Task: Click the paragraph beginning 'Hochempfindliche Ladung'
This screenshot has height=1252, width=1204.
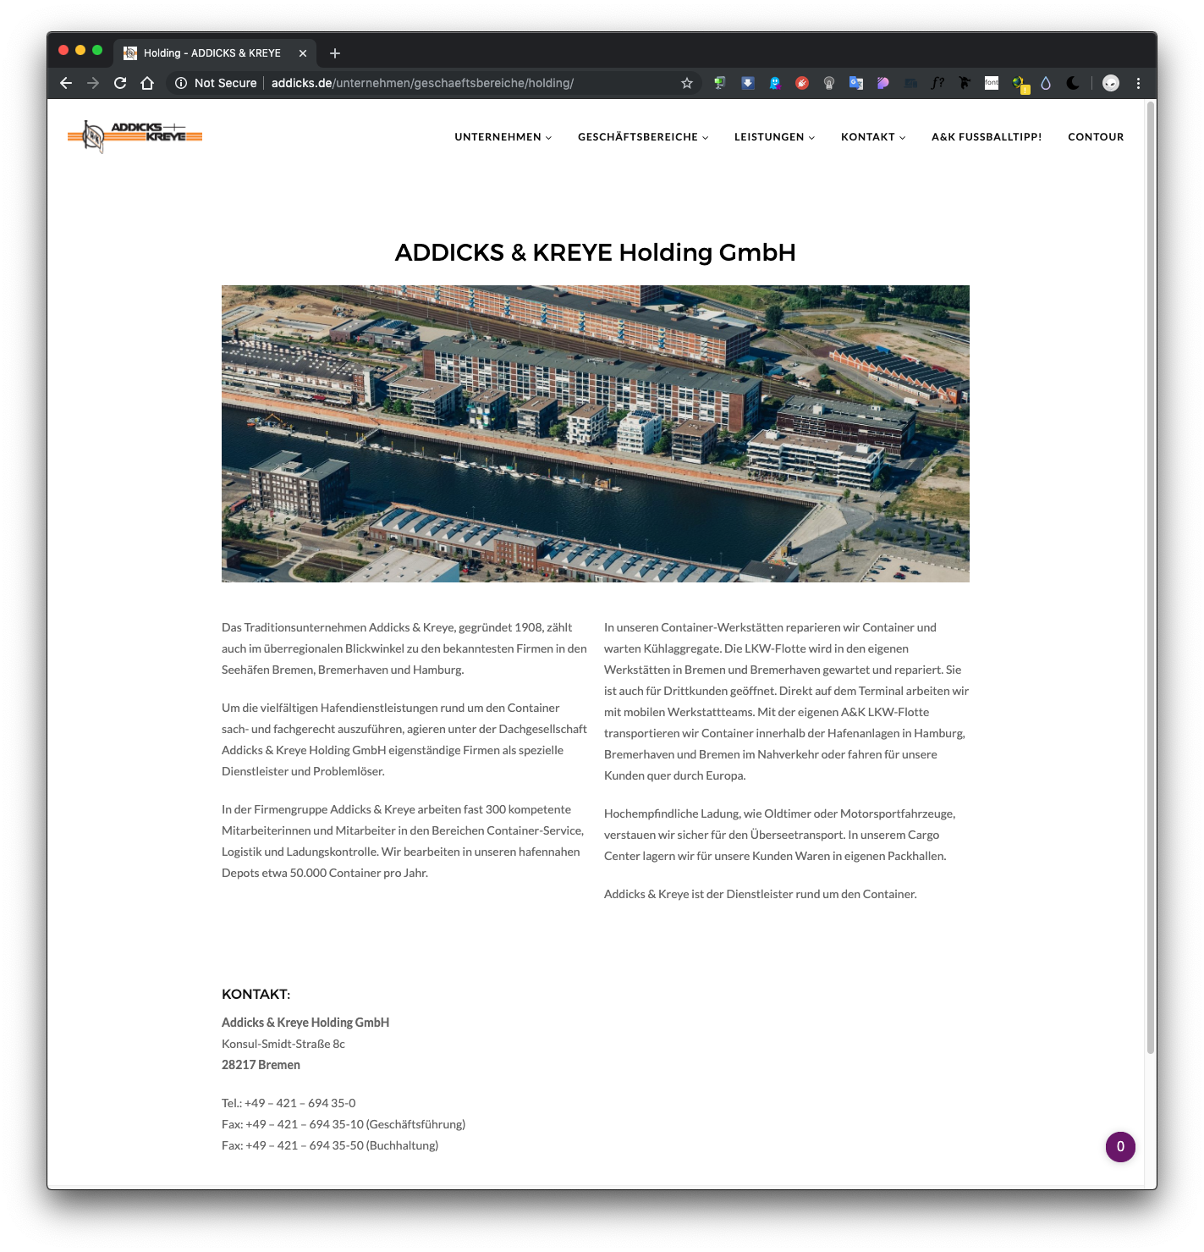Action: [x=780, y=835]
